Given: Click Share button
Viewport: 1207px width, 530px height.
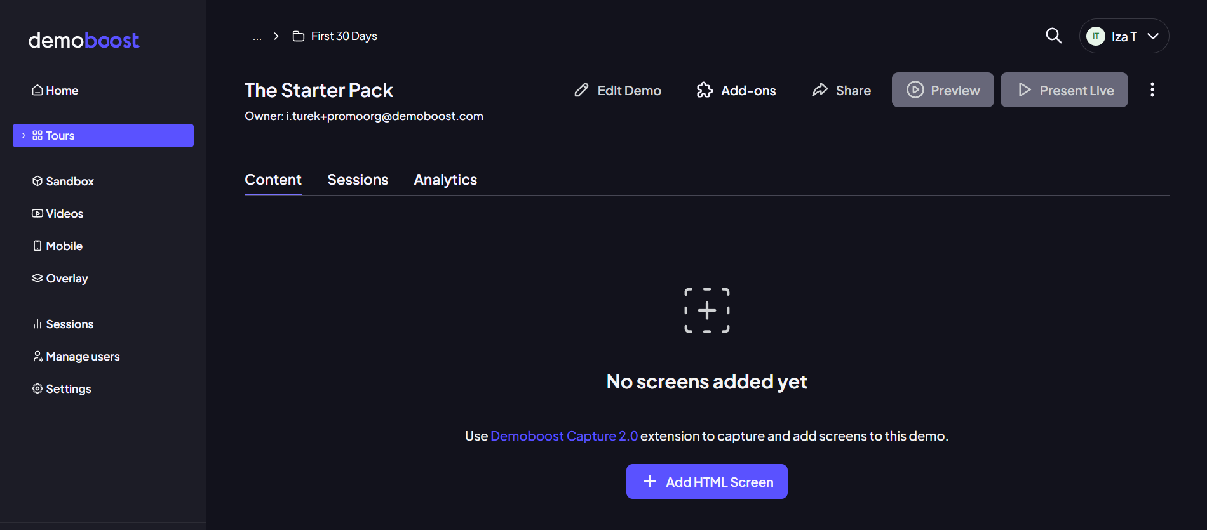Looking at the screenshot, I should click(841, 90).
